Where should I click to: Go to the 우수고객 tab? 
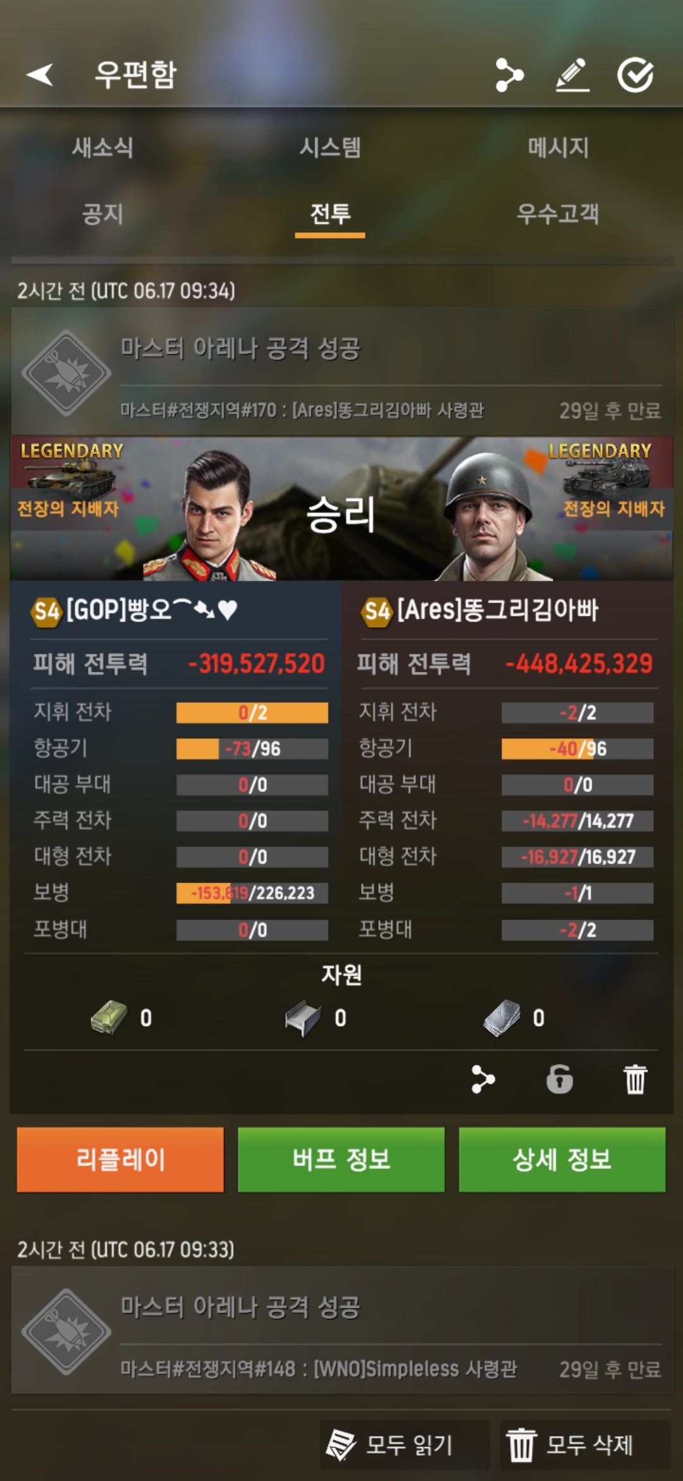(x=558, y=213)
